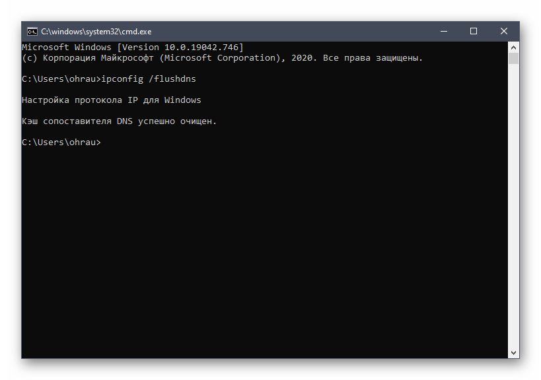Click the "Настройка протокола IP для Windows" line
The width and height of the screenshot is (541, 380).
pos(111,100)
